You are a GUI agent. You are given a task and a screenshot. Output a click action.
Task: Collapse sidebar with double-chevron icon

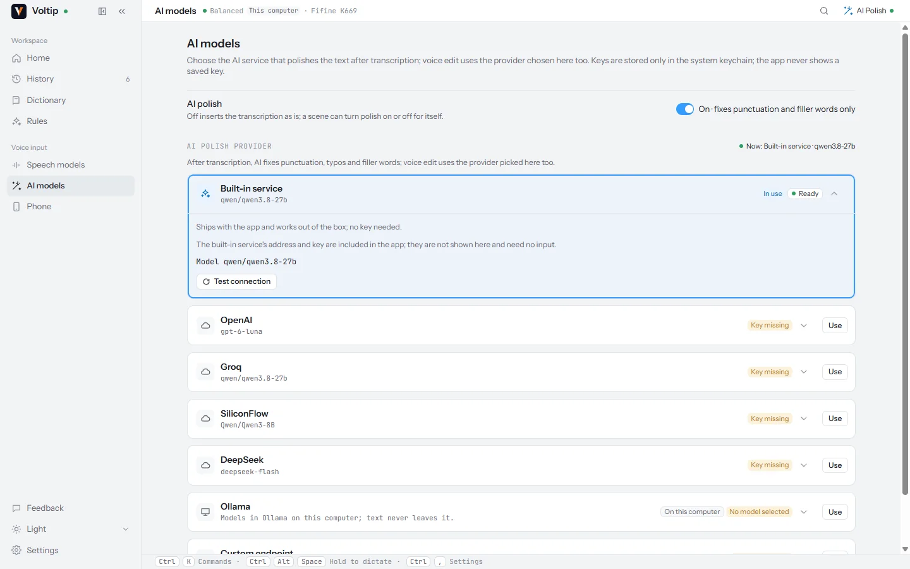[x=122, y=11]
